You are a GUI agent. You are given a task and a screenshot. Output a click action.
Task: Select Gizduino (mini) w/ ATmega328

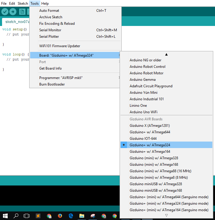click(166, 158)
